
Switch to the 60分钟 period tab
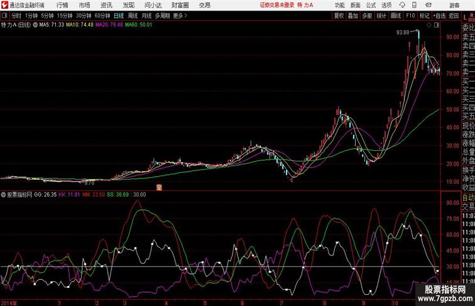coord(102,16)
